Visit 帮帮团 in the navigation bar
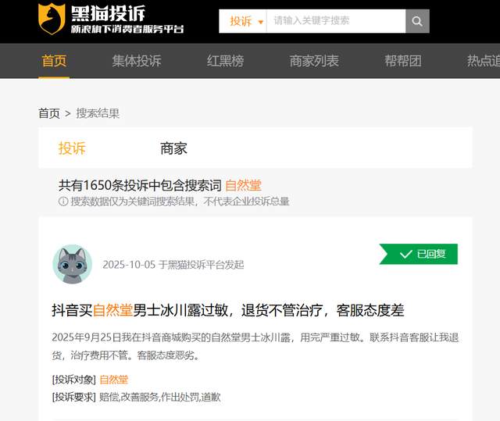This screenshot has height=421, width=500. (x=402, y=61)
